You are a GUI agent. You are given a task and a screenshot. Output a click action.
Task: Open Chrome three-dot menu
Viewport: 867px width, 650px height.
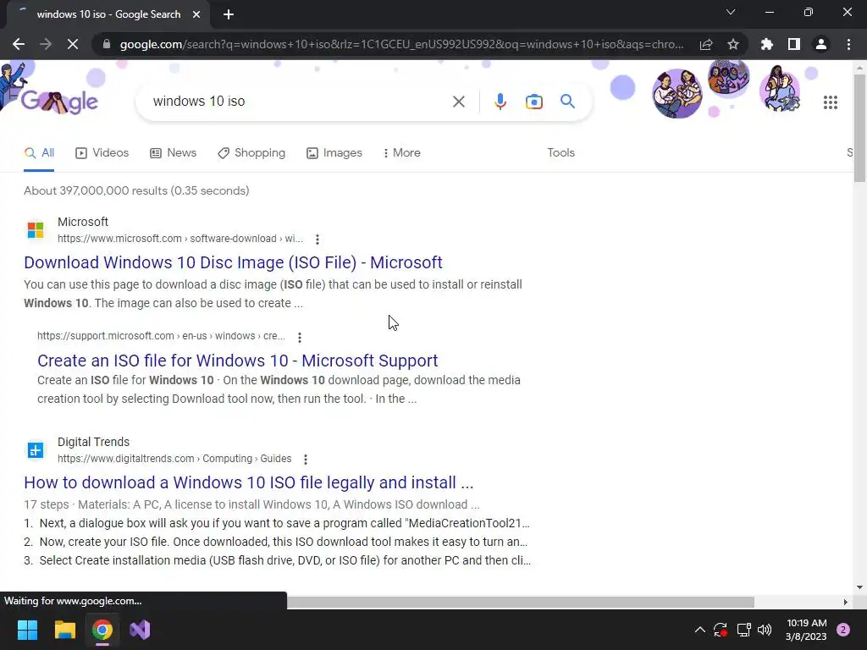pyautogui.click(x=848, y=44)
